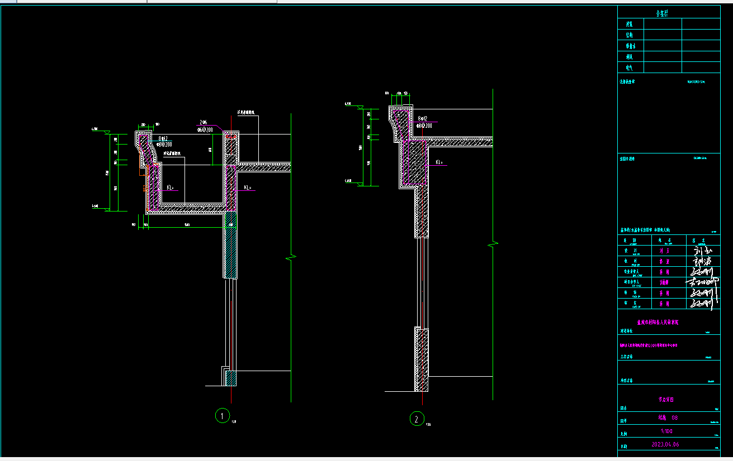The height and width of the screenshot is (461, 733).
Task: Select the pink drawing title 节点详图
Action: click(665, 400)
